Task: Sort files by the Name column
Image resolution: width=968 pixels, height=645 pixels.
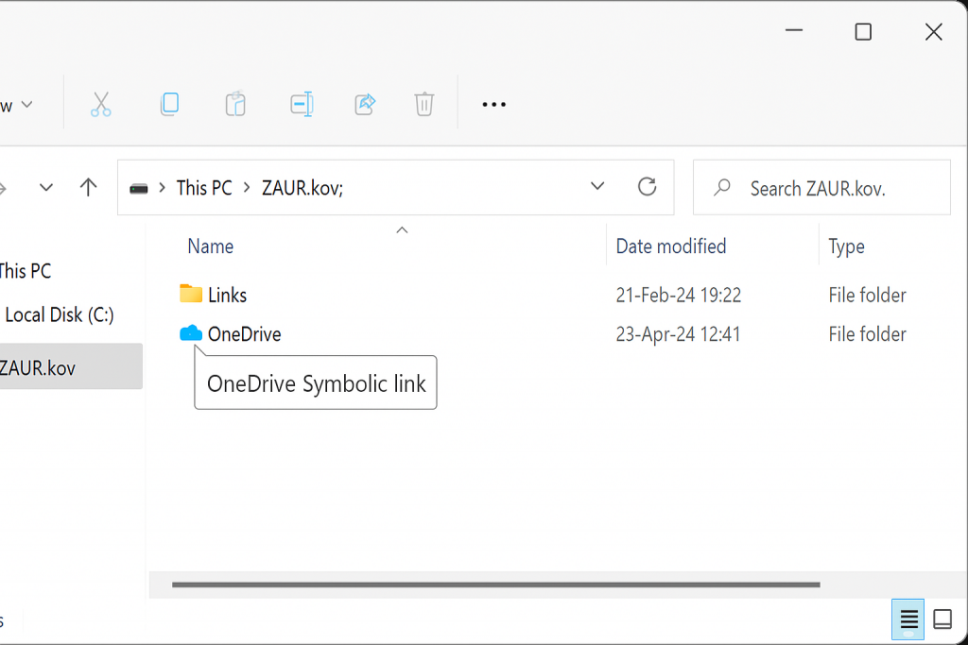Action: coord(211,246)
